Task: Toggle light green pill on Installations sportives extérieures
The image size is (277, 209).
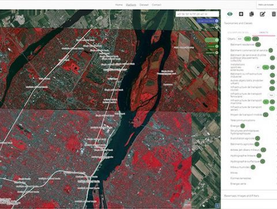Action: pos(265,68)
